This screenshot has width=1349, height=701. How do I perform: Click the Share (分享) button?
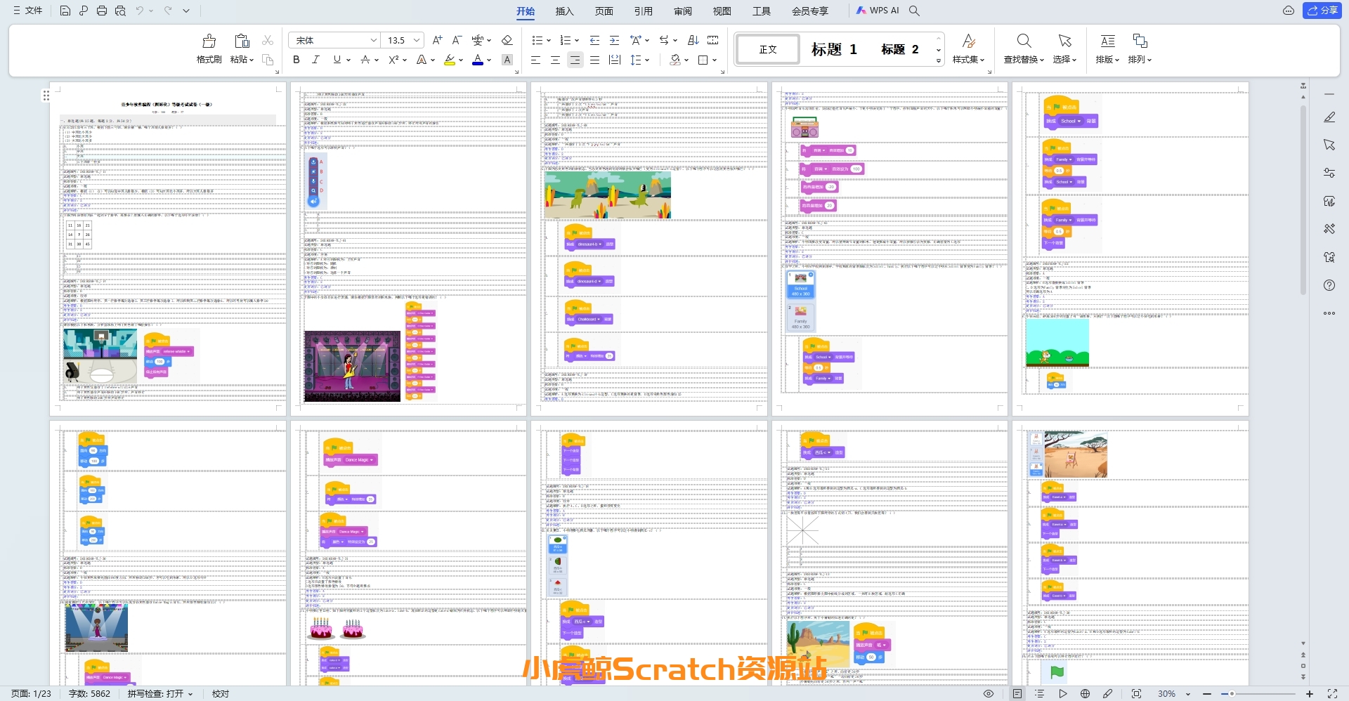[x=1322, y=11]
